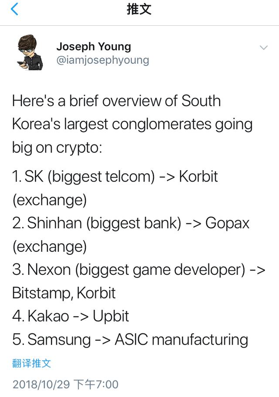The height and width of the screenshot is (397, 279).
Task: Tap the blue back arrow
Action: [14, 9]
